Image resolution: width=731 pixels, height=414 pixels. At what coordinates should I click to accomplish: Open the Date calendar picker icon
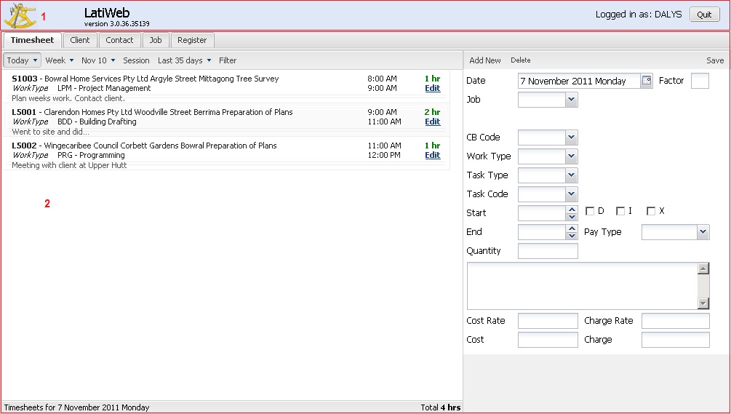pyautogui.click(x=647, y=81)
